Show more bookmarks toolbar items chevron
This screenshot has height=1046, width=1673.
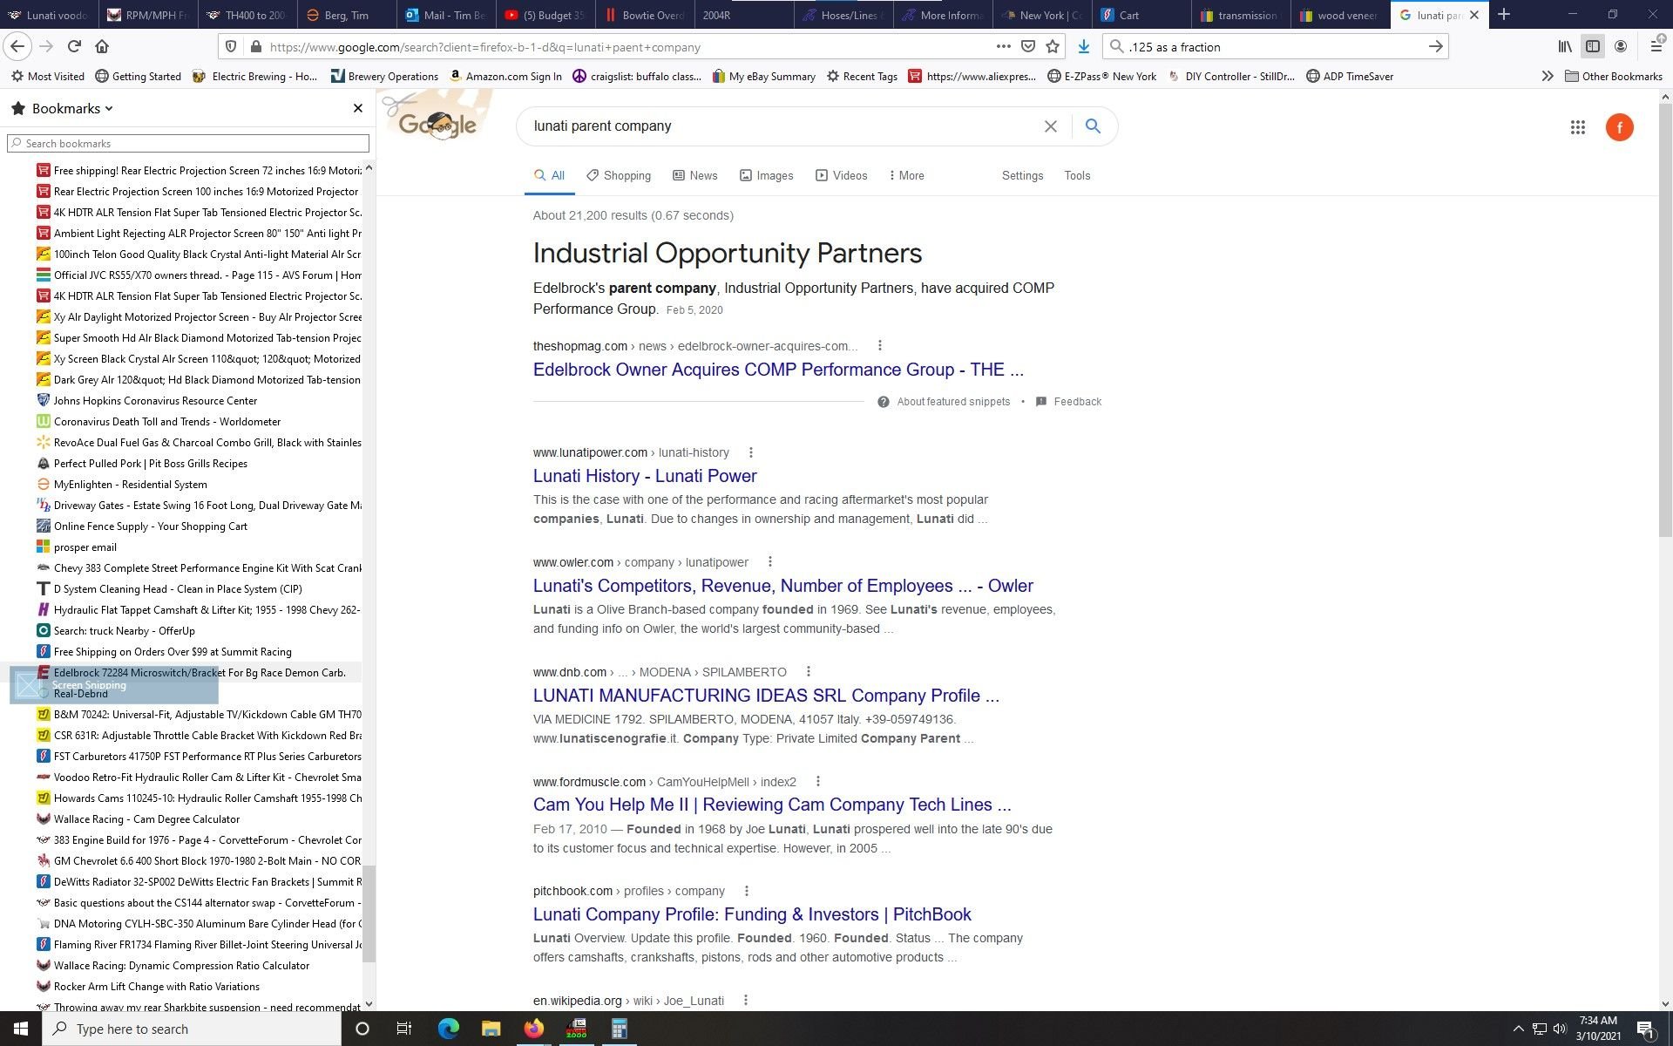click(1547, 77)
